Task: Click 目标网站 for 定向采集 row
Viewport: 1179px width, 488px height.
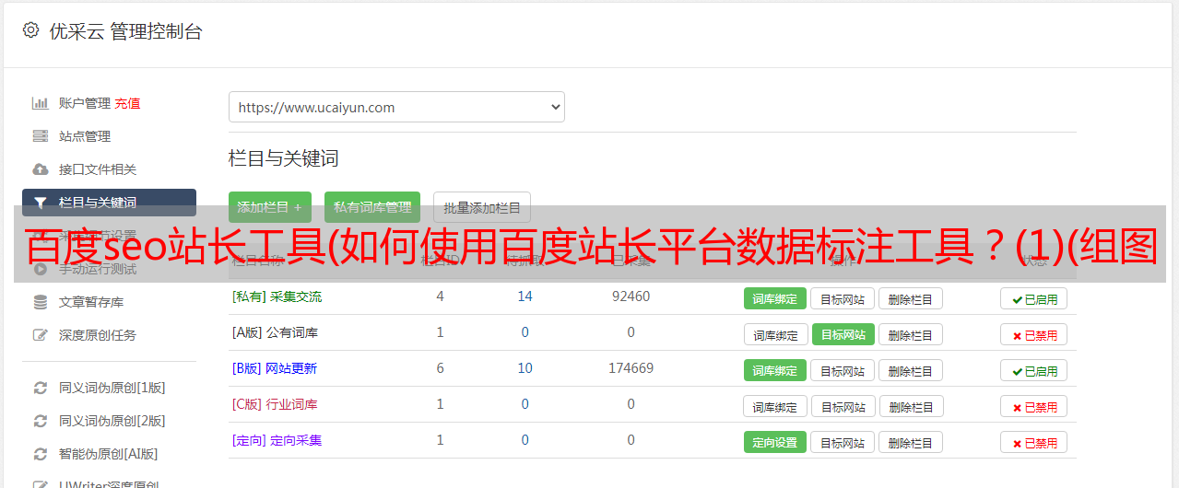Action: pyautogui.click(x=843, y=442)
